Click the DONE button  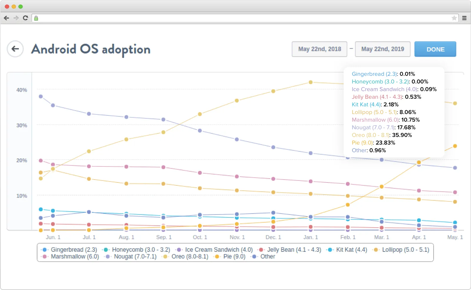pos(435,49)
